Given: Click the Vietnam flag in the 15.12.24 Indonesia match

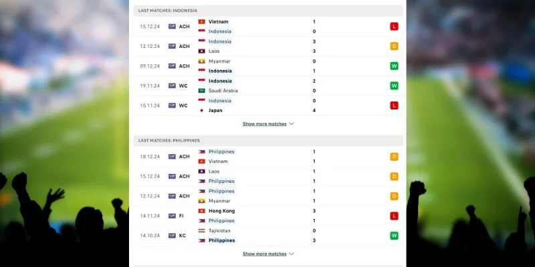Looking at the screenshot, I should 201,21.
